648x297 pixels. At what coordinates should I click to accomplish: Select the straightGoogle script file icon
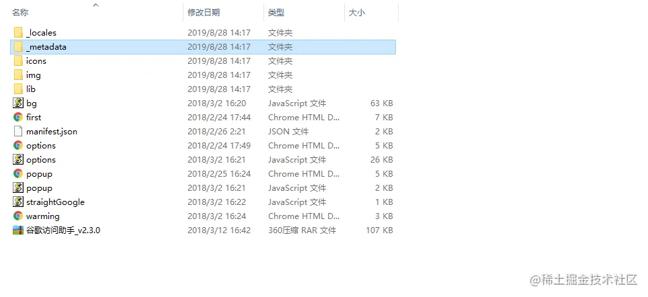click(17, 202)
